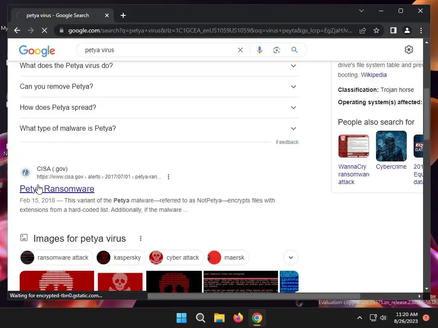Screen dimensions: 438x328
Task: View site security lock info
Action: [x=62, y=30]
